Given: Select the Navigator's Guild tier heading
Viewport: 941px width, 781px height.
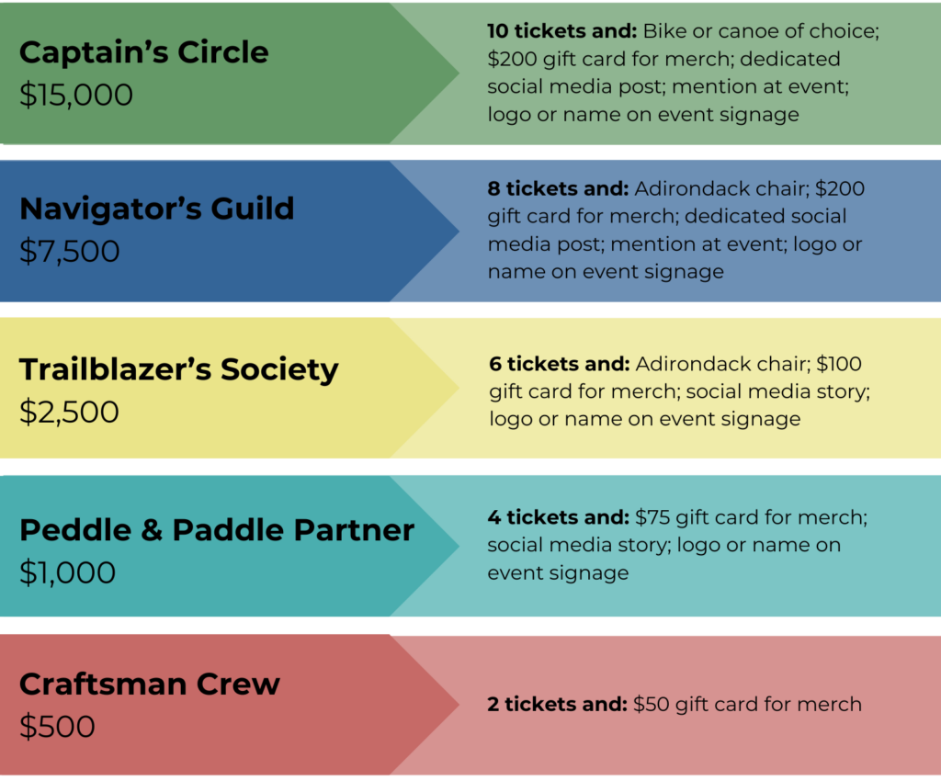Looking at the screenshot, I should click(x=156, y=209).
